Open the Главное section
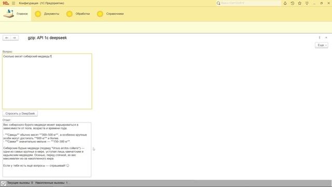Screen dimensions: 332x187 click(x=16, y=14)
